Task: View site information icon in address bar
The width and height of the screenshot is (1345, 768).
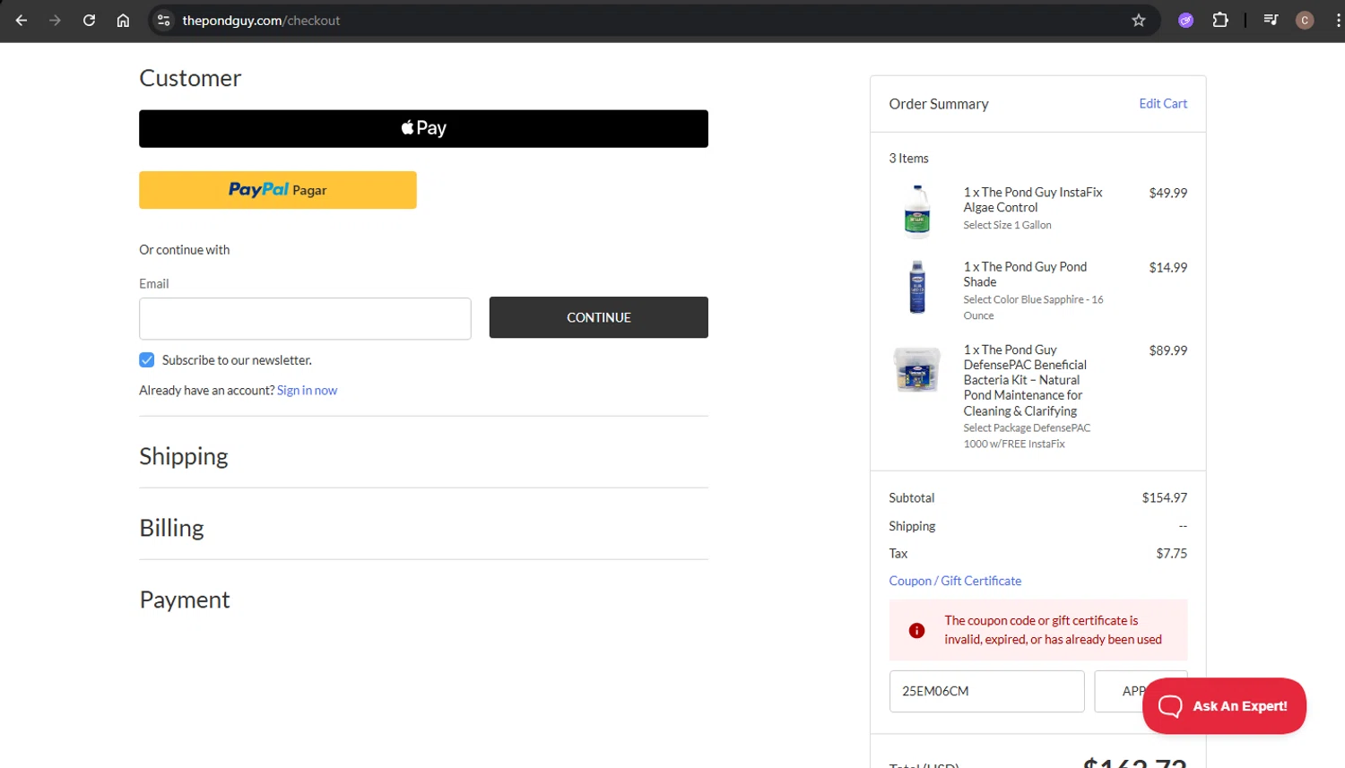Action: pyautogui.click(x=163, y=20)
